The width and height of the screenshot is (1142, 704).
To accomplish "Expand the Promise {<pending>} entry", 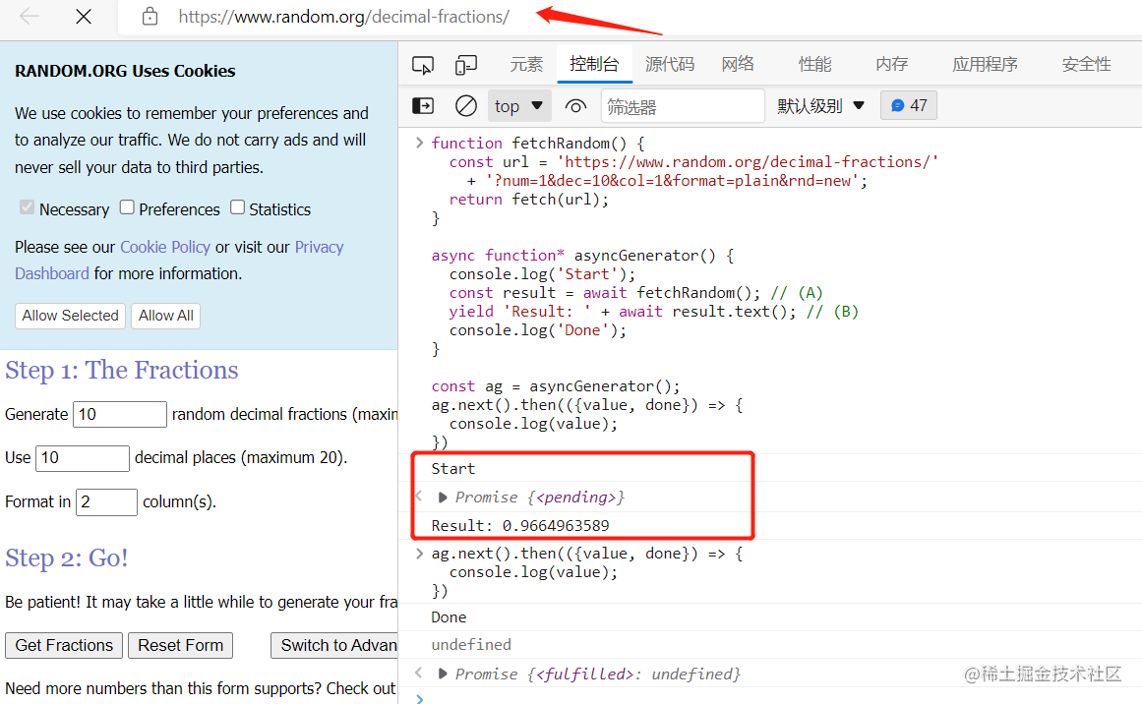I will pos(442,498).
